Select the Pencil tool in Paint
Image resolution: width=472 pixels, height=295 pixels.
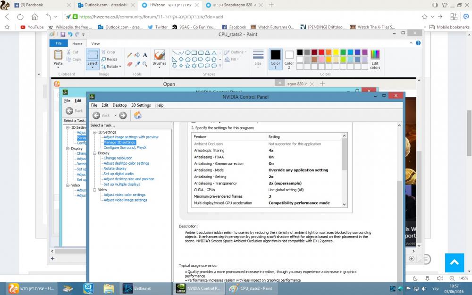pyautogui.click(x=129, y=55)
